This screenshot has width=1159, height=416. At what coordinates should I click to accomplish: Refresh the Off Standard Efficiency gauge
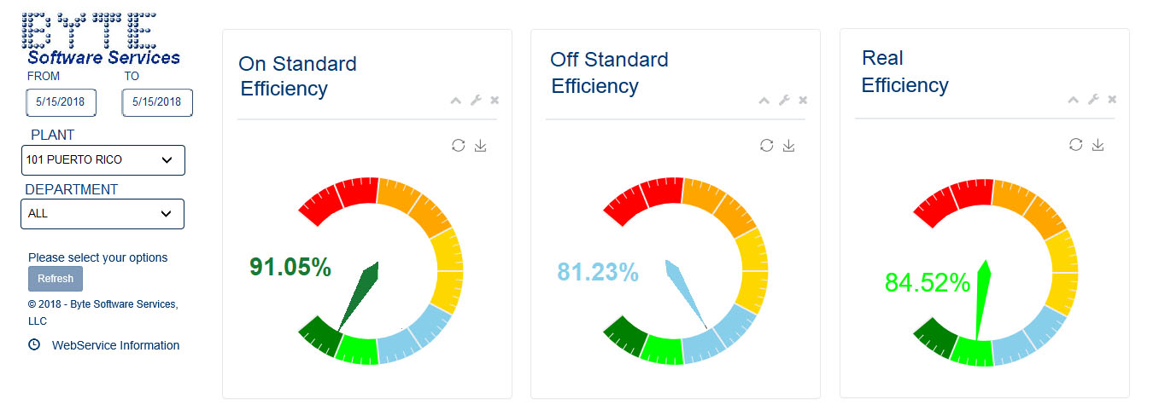767,146
